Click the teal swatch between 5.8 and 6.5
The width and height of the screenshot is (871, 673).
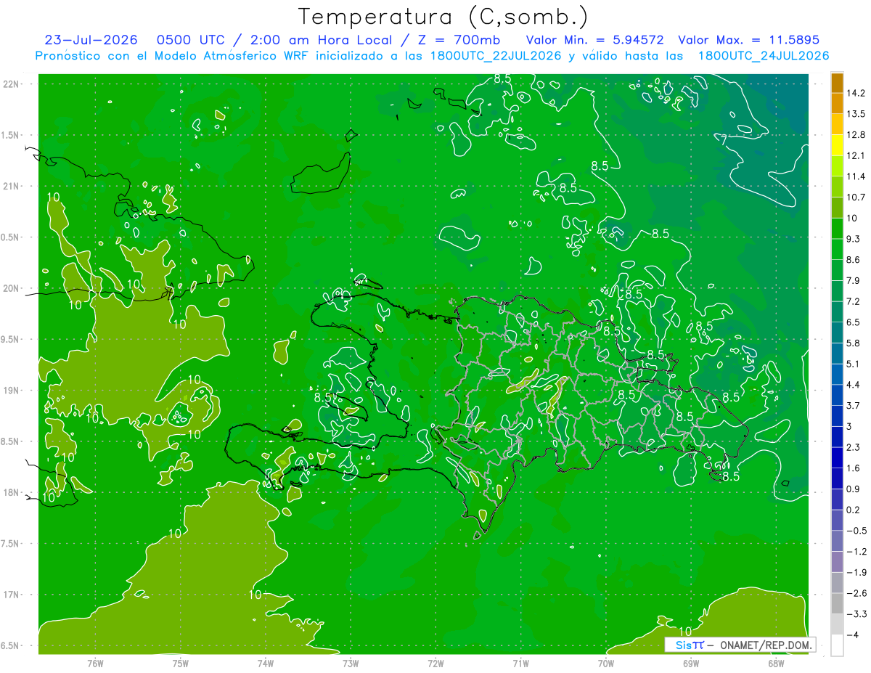click(x=837, y=333)
